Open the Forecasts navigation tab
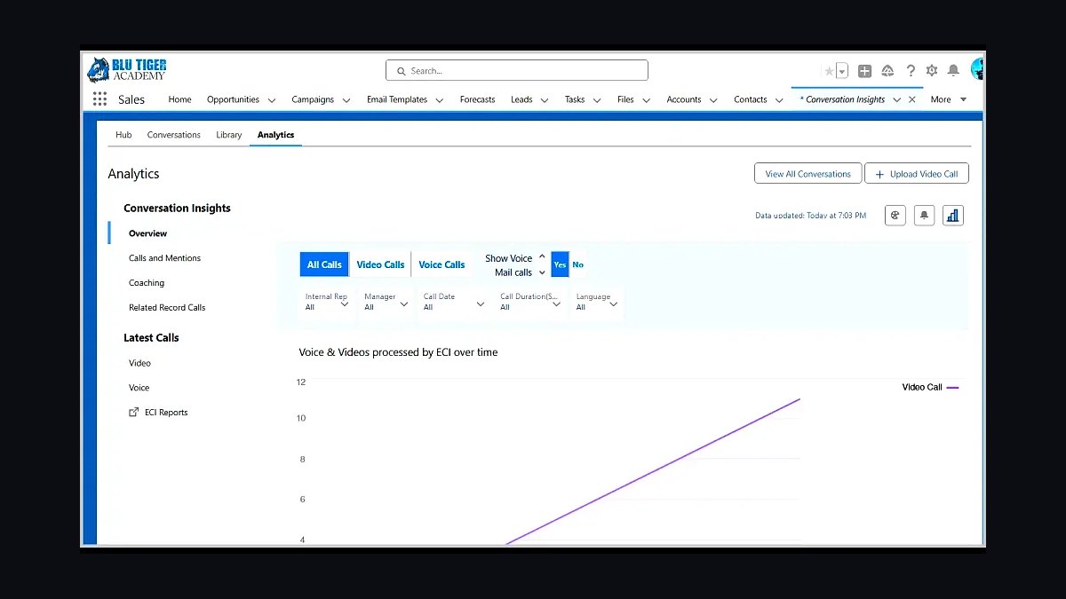Screen dimensions: 1066x599 tap(477, 99)
